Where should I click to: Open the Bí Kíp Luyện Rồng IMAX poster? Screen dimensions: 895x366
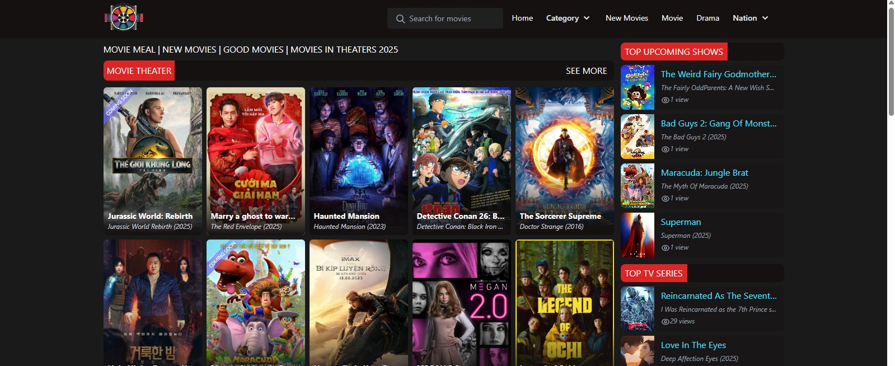coord(359,303)
